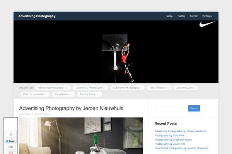Select the Johannes Mink tag
Viewport: 232px width, 154px height.
186,88
